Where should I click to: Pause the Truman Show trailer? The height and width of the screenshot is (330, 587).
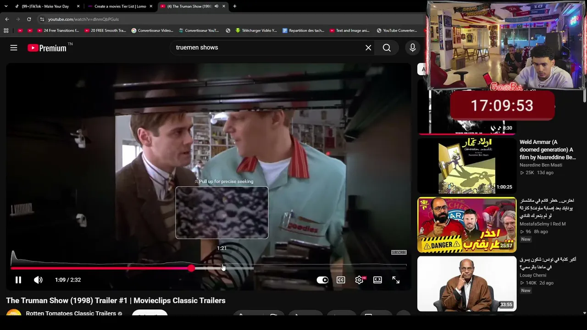click(x=18, y=280)
